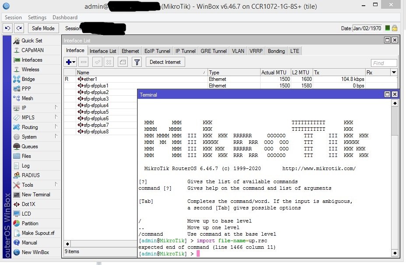Open the Settings menu
The width and height of the screenshot is (406, 265).
(37, 17)
